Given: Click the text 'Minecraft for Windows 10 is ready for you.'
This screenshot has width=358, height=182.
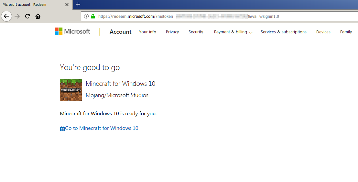Looking at the screenshot, I should pos(108,114).
